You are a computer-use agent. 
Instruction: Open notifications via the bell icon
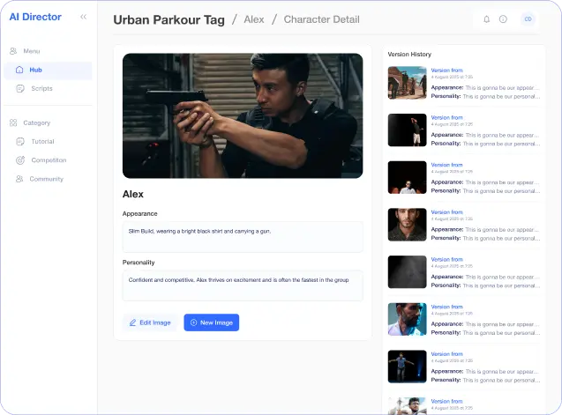pyautogui.click(x=486, y=19)
